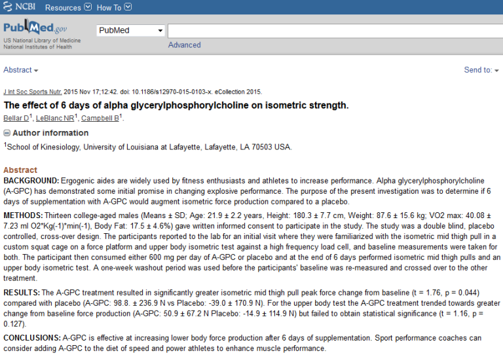Click the article title heading

[176, 105]
